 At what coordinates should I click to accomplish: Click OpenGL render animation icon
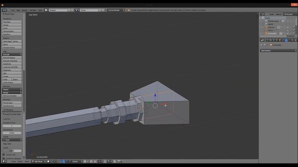(122, 161)
